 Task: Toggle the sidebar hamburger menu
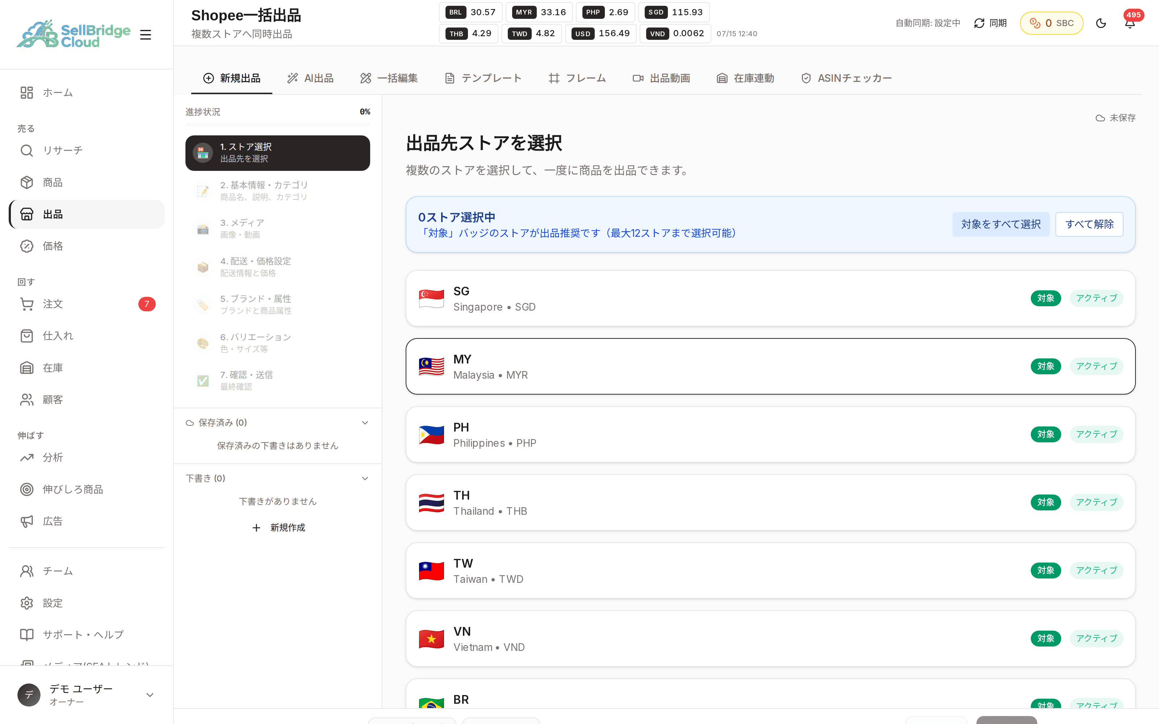tap(146, 34)
